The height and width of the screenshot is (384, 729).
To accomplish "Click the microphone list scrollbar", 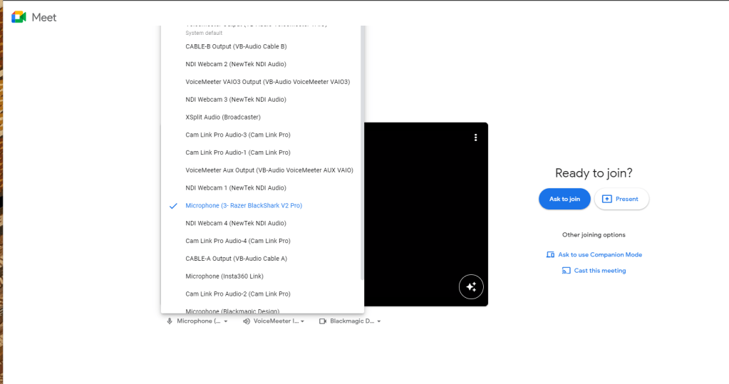I will point(362,152).
